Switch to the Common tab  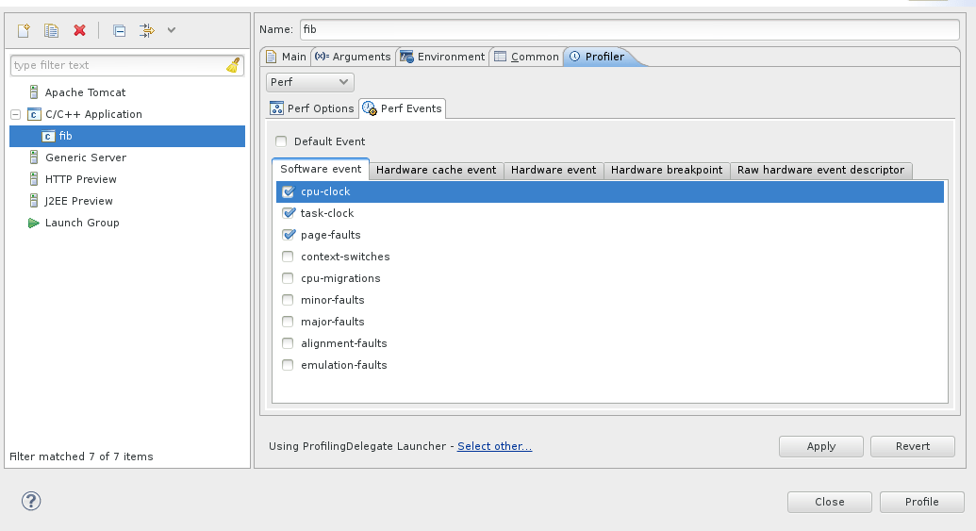[x=526, y=57]
